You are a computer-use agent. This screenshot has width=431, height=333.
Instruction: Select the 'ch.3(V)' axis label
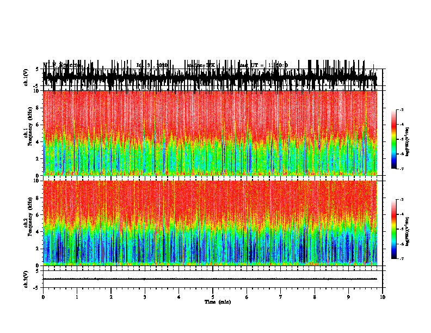coord(26,279)
